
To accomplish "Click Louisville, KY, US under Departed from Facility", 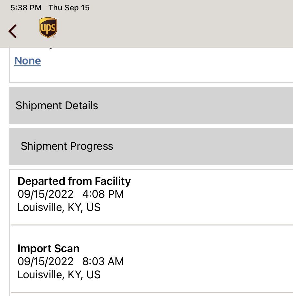I will [x=59, y=207].
